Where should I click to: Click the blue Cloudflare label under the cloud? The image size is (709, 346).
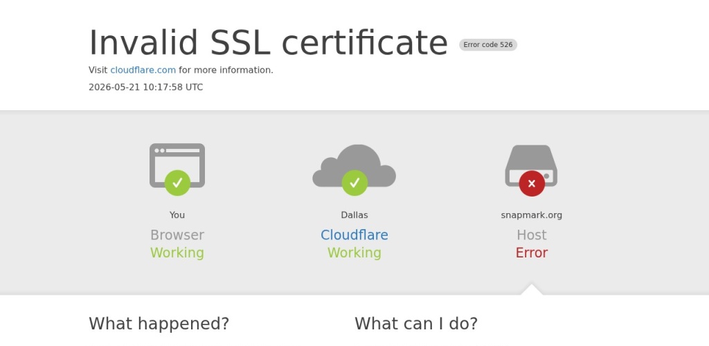coord(354,235)
